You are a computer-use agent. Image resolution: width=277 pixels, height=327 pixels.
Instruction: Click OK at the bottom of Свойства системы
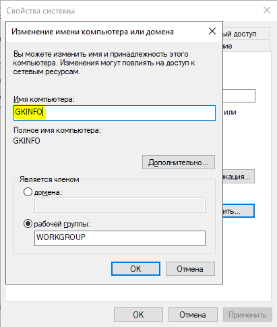pyautogui.click(x=138, y=314)
